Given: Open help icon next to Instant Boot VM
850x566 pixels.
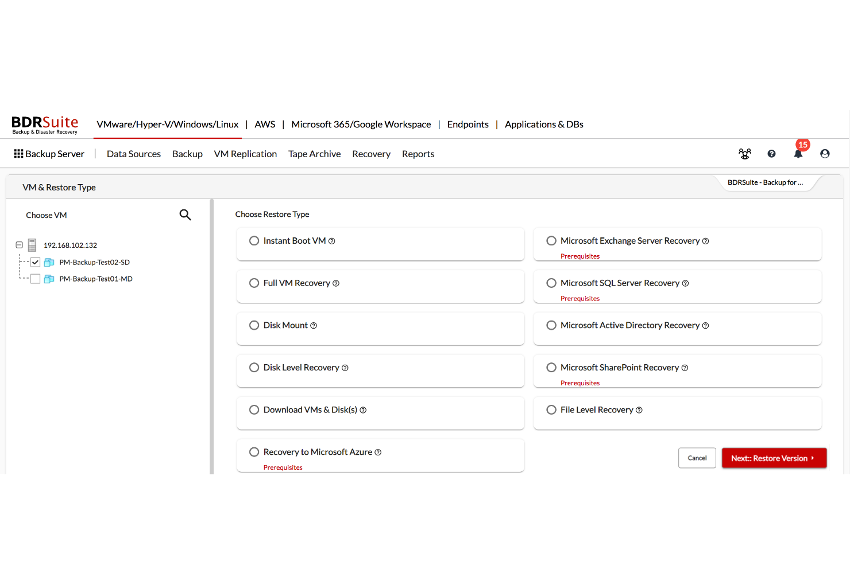Looking at the screenshot, I should (x=331, y=241).
